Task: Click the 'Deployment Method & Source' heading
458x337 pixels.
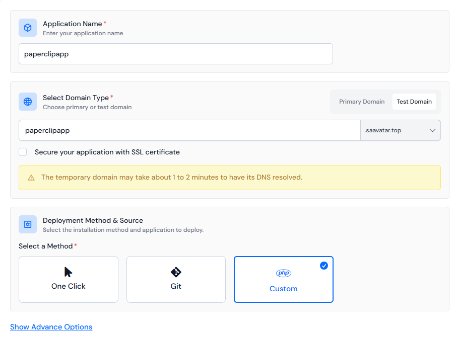Action: pyautogui.click(x=93, y=220)
